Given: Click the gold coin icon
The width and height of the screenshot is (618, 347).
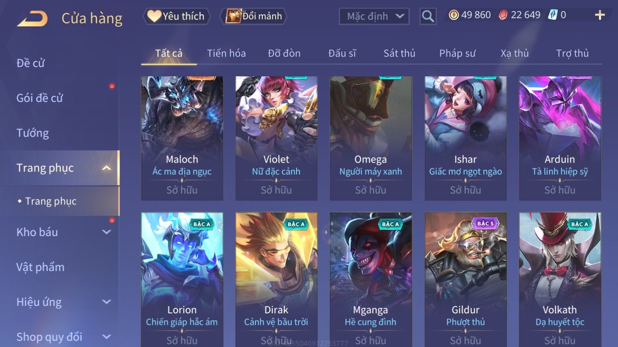Looking at the screenshot, I should point(453,15).
